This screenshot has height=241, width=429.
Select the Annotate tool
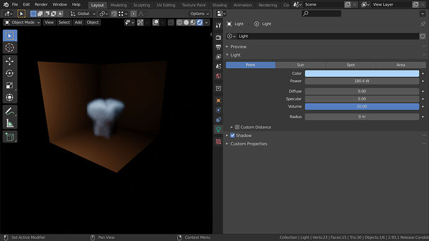[10, 111]
